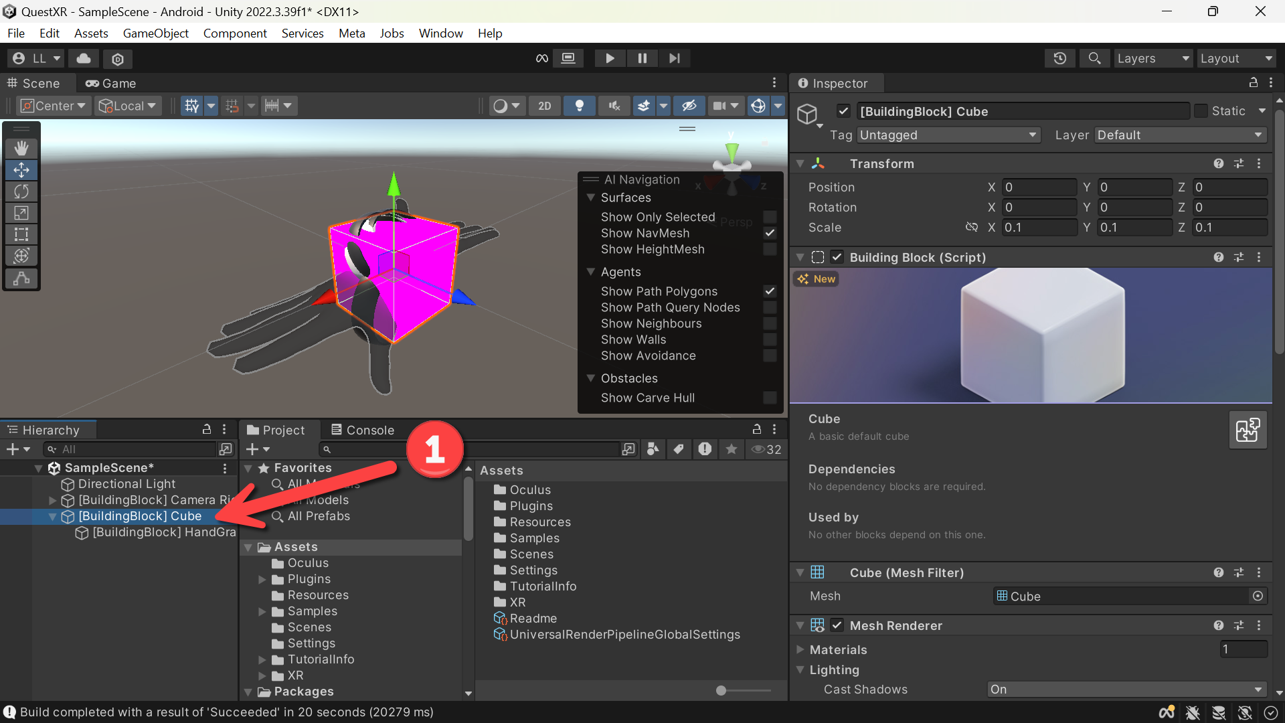The height and width of the screenshot is (723, 1285).
Task: Adjust the asset icon size slider
Action: (721, 690)
